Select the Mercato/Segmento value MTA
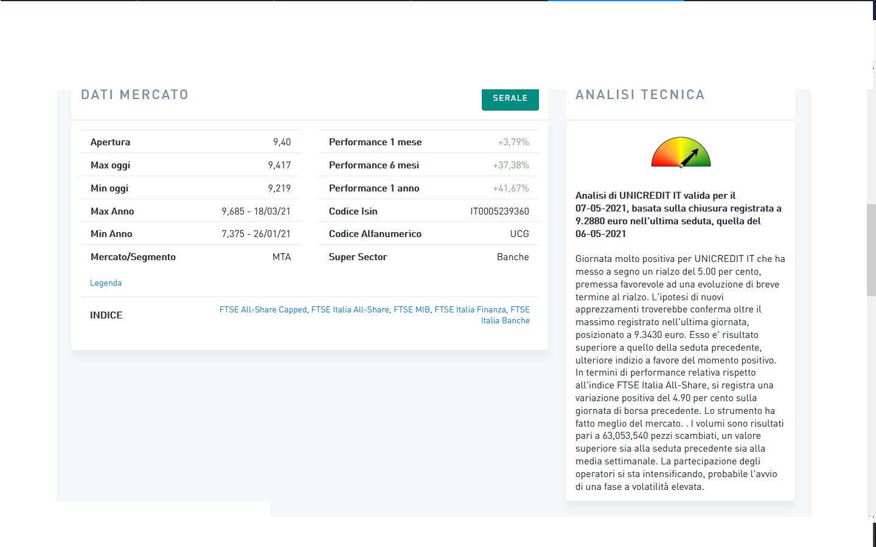Image resolution: width=876 pixels, height=547 pixels. [x=282, y=257]
